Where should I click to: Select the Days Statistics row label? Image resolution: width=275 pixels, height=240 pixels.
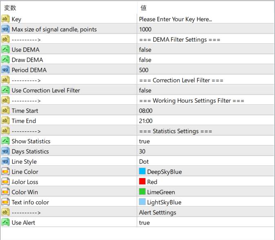[x=30, y=151]
